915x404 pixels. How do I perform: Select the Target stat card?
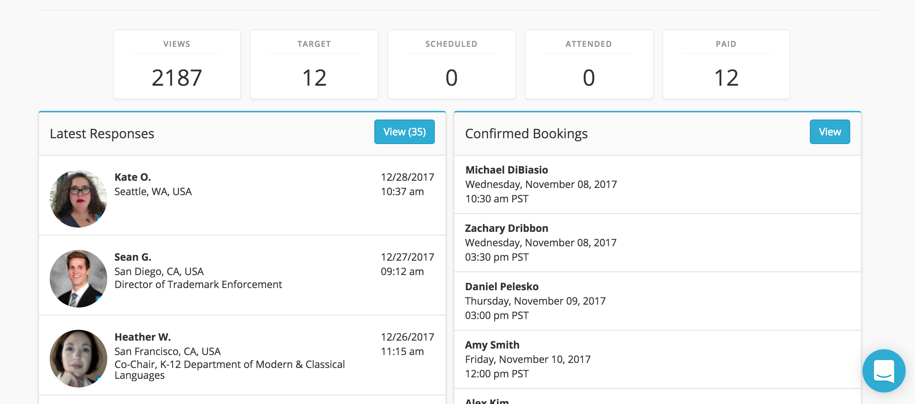(314, 65)
